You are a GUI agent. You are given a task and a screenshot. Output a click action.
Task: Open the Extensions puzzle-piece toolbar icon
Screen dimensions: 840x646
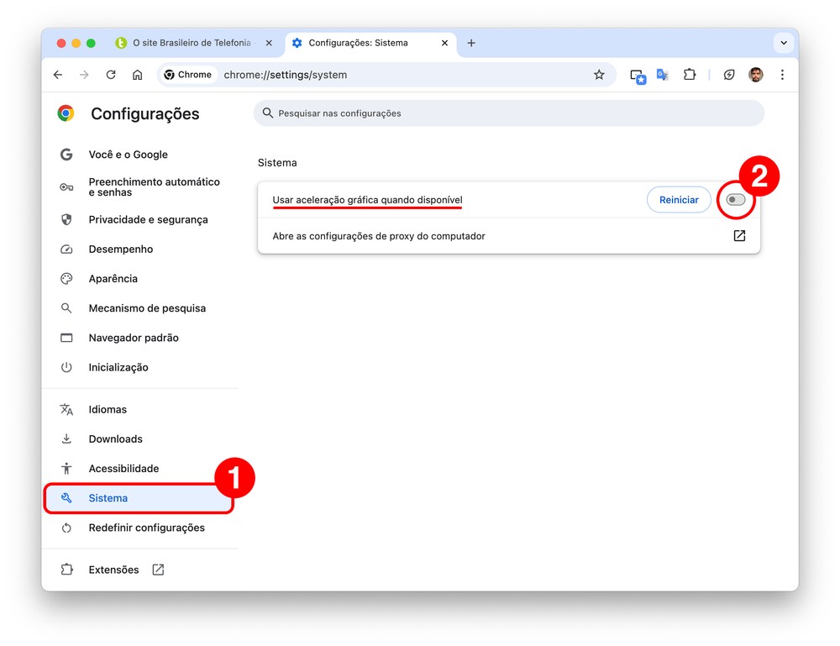point(690,75)
